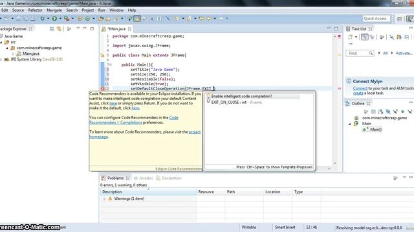The height and width of the screenshot is (232, 414).
Task: Toggle Hide Fields in Outline toolbar
Action: [x=388, y=111]
